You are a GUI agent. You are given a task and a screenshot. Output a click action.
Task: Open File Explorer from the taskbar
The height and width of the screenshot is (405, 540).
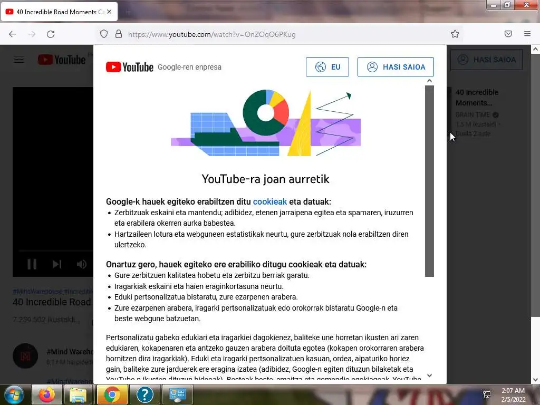78,394
